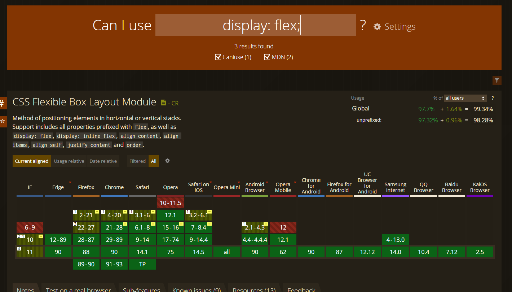Click the question mark next to all users
Screen dimensions: 512x292
(x=493, y=98)
